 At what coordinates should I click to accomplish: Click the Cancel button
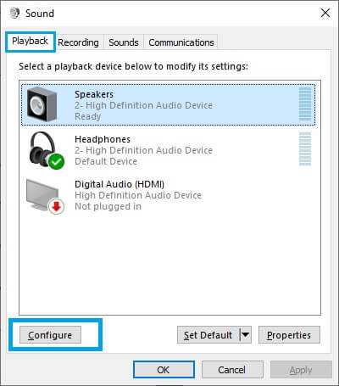232,369
